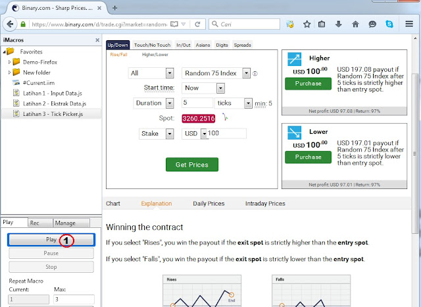The height and width of the screenshot is (307, 421).
Task: Click the iMacros Stop button
Action: (x=51, y=267)
